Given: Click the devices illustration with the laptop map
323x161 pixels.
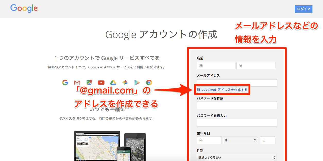Looking at the screenshot, I should click(110, 146).
